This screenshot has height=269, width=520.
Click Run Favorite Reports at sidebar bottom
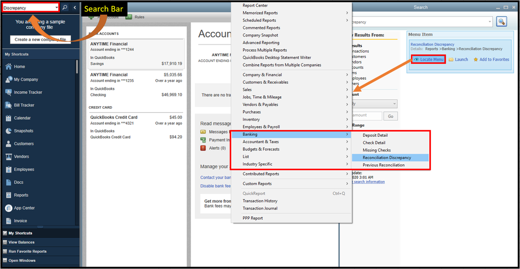tap(40, 251)
